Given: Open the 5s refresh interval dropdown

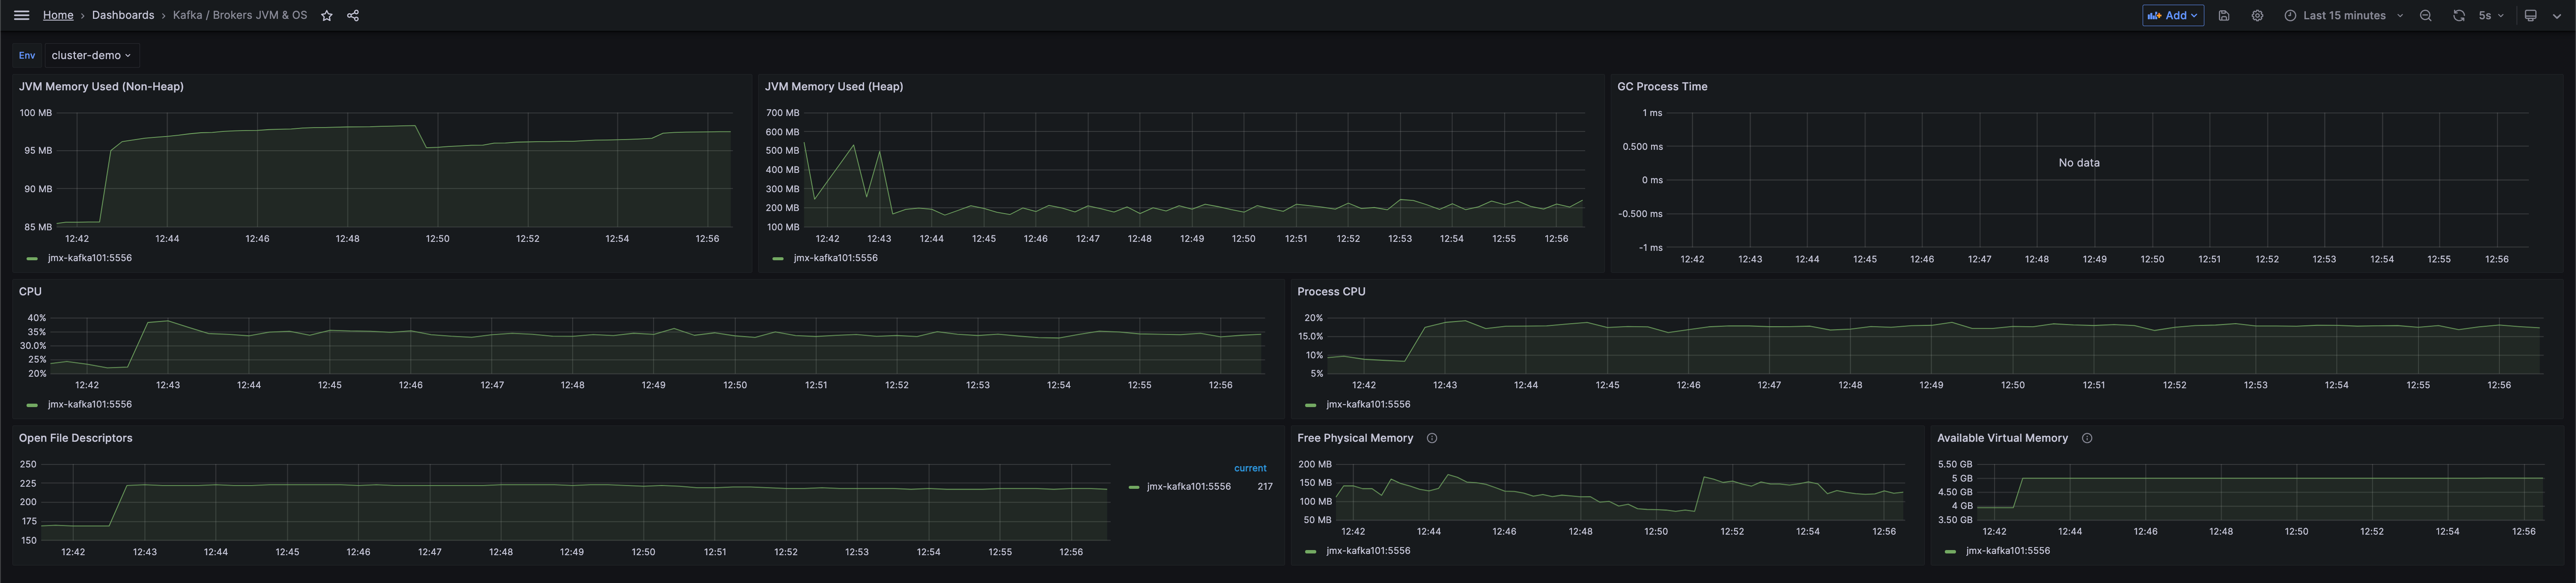Looking at the screenshot, I should tap(2490, 16).
